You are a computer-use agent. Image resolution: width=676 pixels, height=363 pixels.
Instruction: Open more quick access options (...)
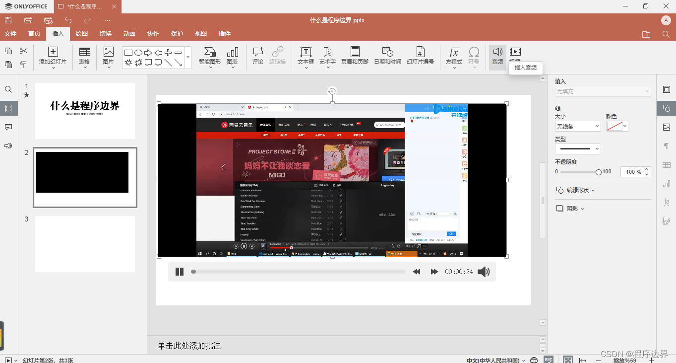pos(108,20)
